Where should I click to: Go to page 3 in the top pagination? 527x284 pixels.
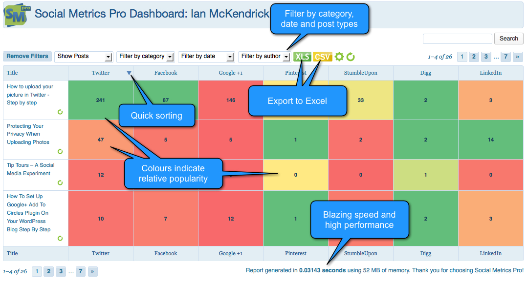click(486, 57)
